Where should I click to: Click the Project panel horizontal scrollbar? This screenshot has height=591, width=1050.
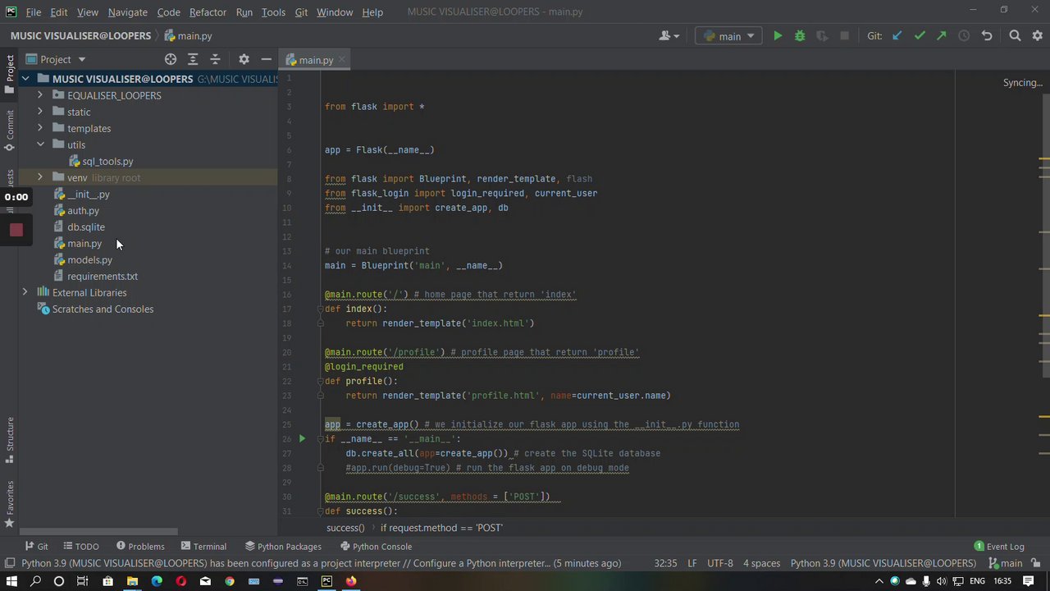click(x=98, y=532)
